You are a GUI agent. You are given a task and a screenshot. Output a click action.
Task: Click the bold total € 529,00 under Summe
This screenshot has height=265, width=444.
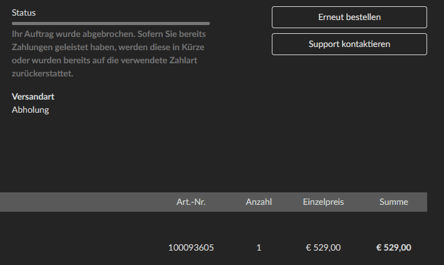393,247
